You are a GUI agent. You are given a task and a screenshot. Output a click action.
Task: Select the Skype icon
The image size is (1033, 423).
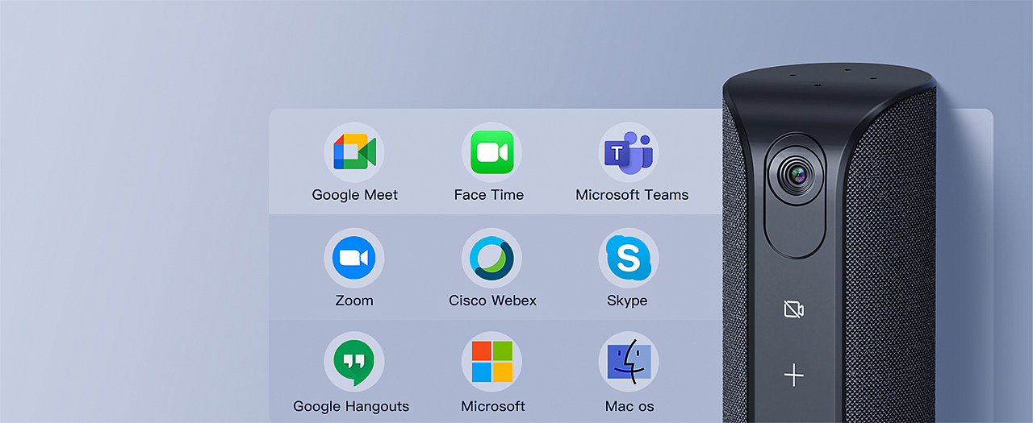point(629,258)
